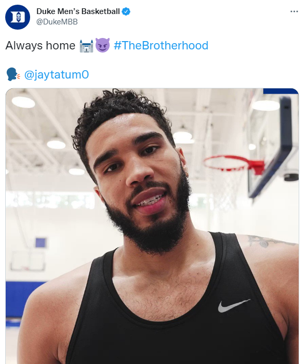This screenshot has width=307, height=364.
Task: Open the three-dot more options menu
Action: pyautogui.click(x=294, y=11)
